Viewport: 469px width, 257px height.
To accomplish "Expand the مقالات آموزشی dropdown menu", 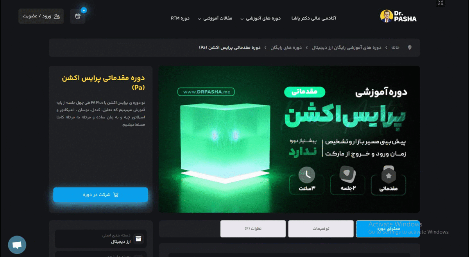I will (215, 18).
